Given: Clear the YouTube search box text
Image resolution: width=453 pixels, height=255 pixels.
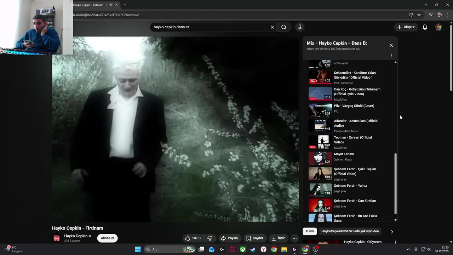Looking at the screenshot, I should tap(273, 27).
